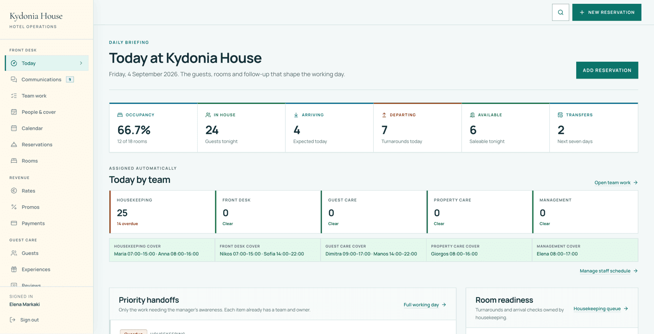This screenshot has height=334, width=654.
Task: Click the Sign out link text
Action: click(x=29, y=320)
